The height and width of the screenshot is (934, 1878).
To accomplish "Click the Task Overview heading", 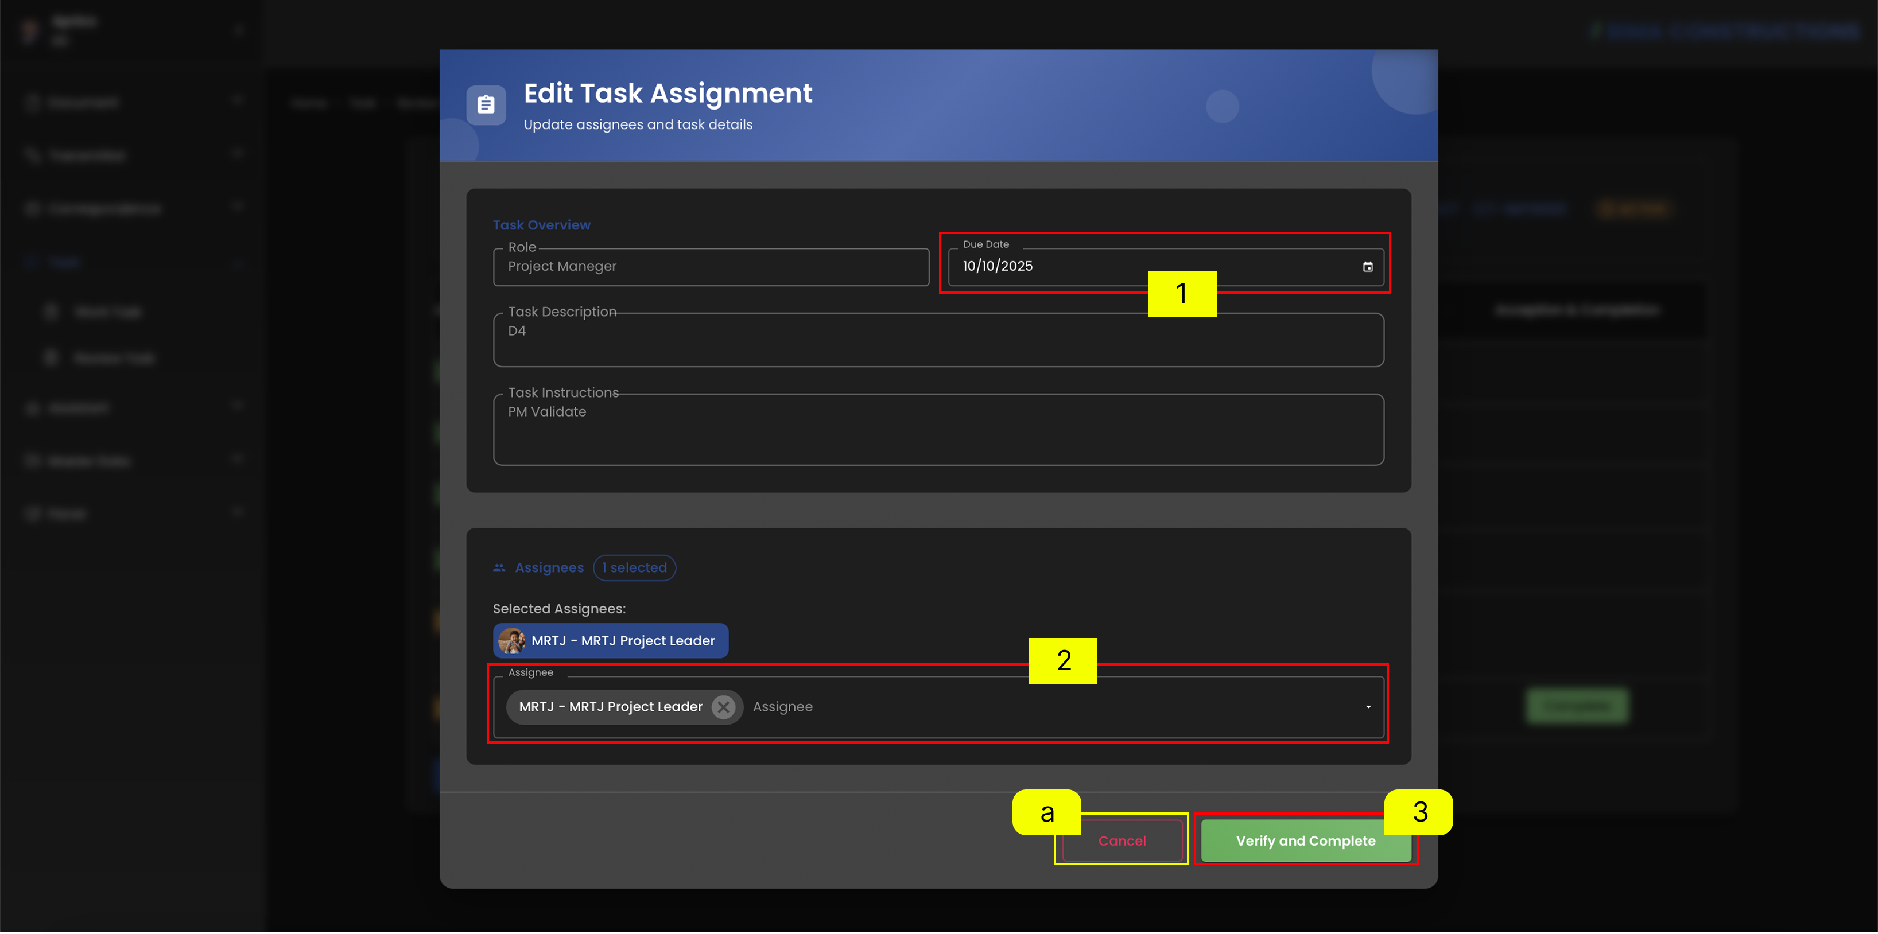I will tap(541, 225).
